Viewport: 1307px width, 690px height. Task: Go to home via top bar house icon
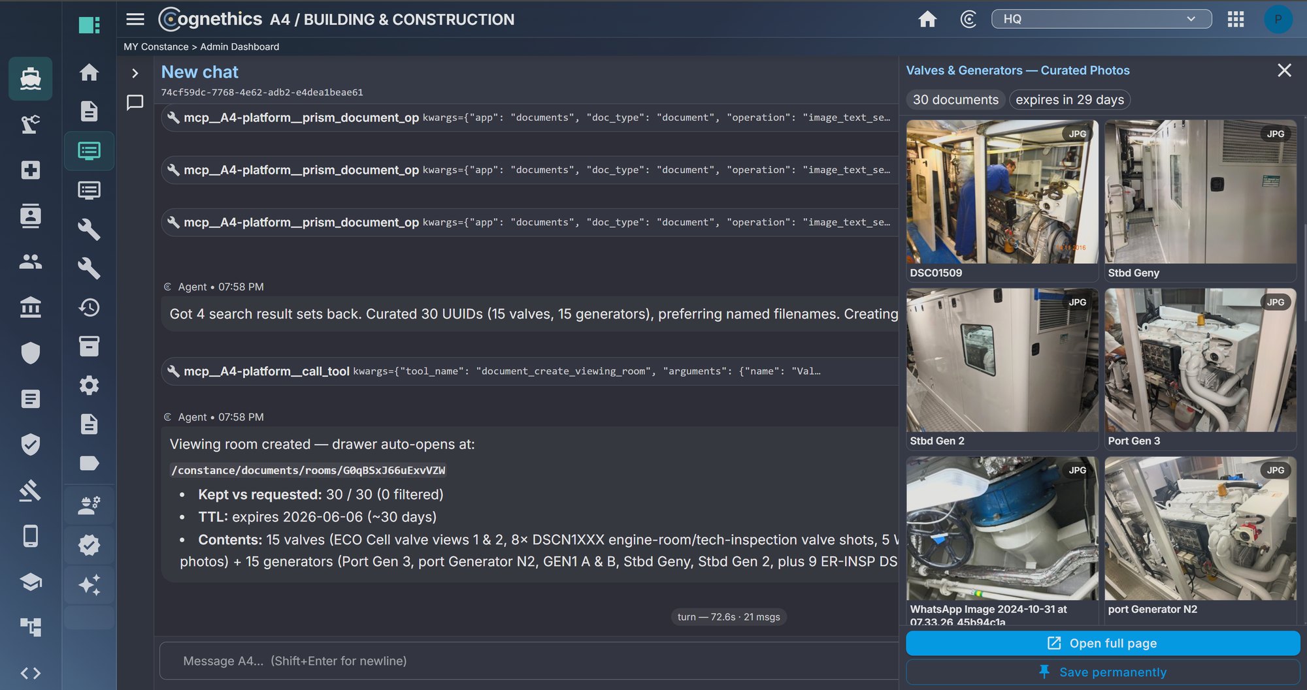[x=927, y=19]
